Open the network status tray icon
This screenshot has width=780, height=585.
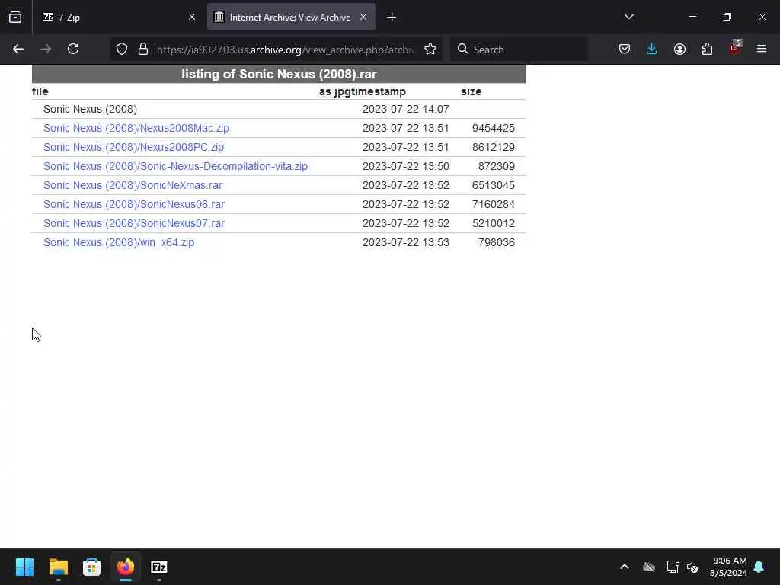[673, 567]
